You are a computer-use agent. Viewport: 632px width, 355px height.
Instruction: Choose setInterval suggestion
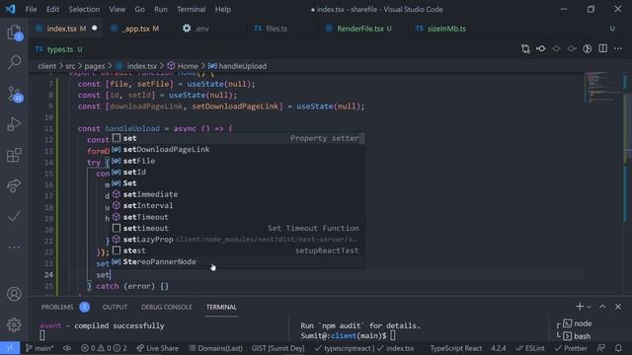(238, 206)
